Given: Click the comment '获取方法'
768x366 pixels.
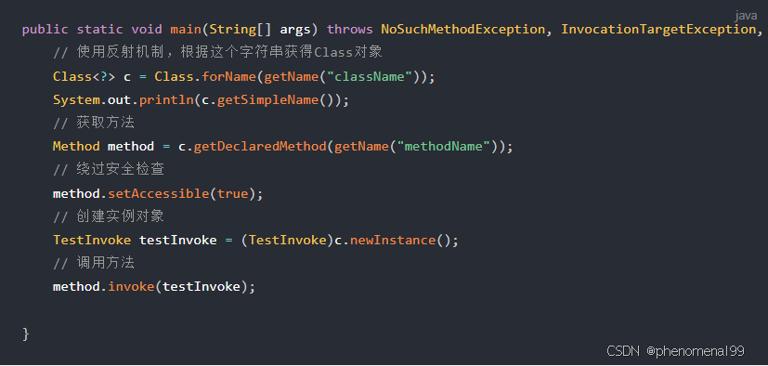Looking at the screenshot, I should [94, 123].
